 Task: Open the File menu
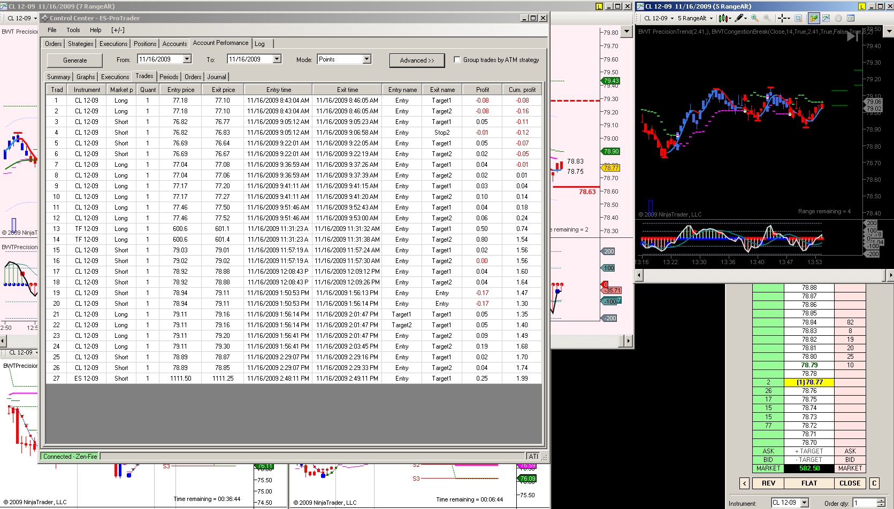coord(52,30)
